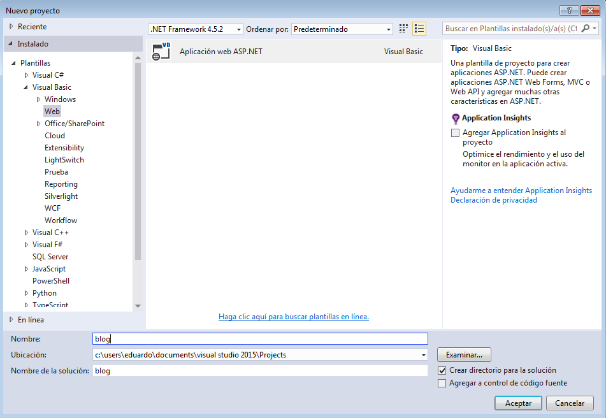The image size is (606, 418).
Task: Open the Ordenar por Predeterminado dropdown
Action: pyautogui.click(x=389, y=29)
